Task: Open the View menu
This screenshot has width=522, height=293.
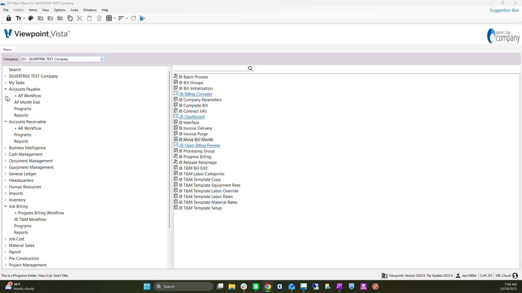Action: coord(46,10)
